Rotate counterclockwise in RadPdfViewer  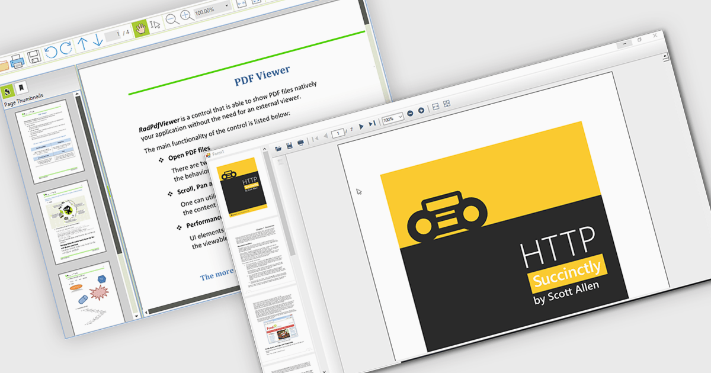click(x=51, y=51)
